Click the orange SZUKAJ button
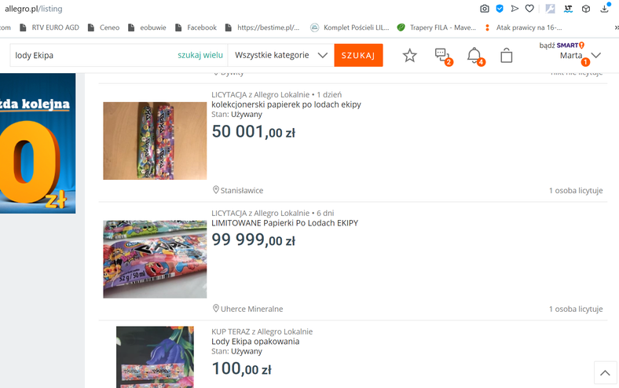 click(x=358, y=55)
